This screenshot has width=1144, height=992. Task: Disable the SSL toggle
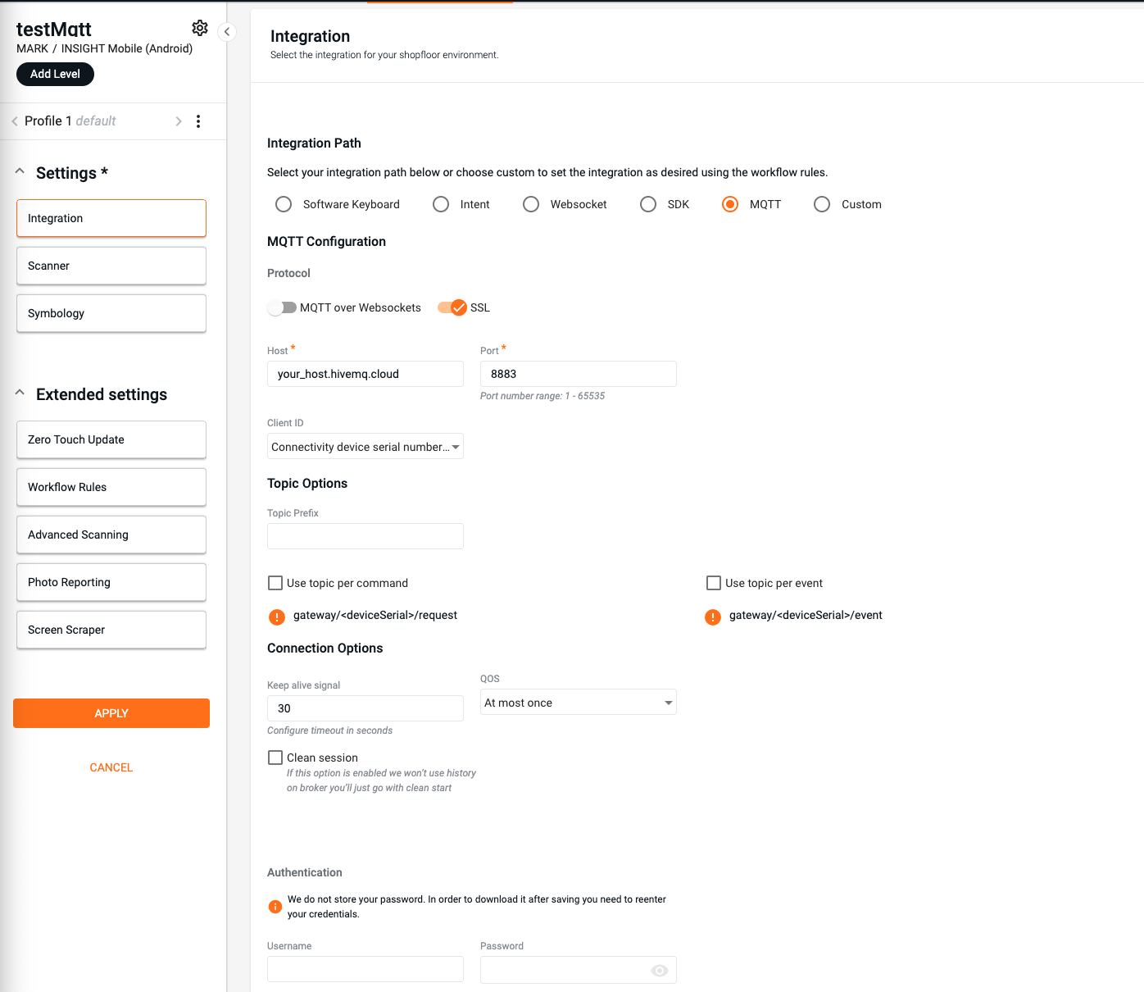[452, 307]
